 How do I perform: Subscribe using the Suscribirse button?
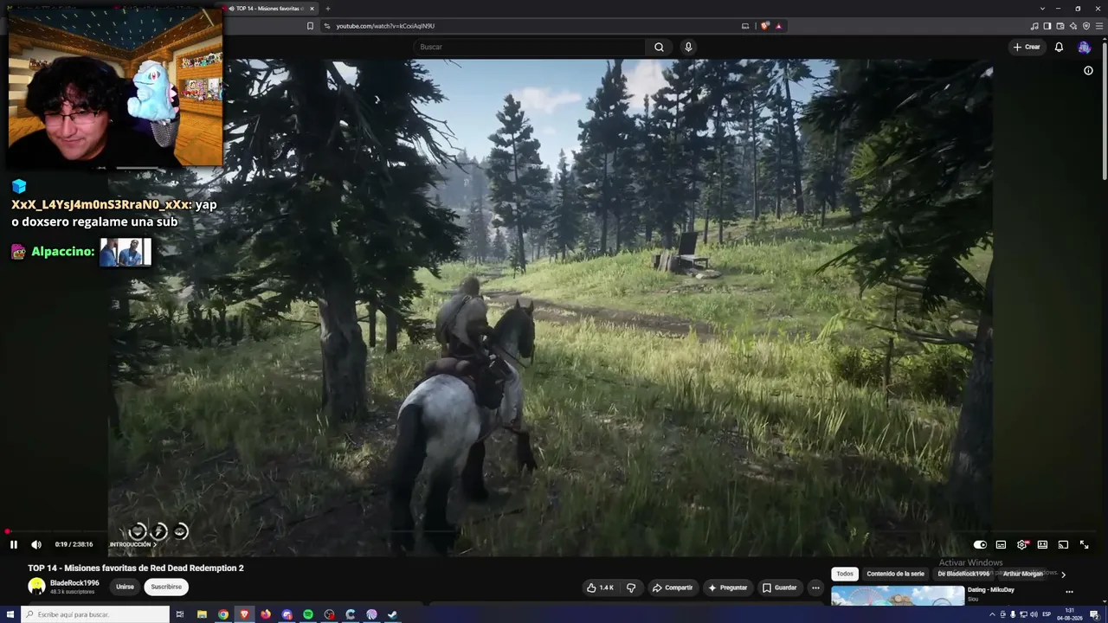click(166, 587)
